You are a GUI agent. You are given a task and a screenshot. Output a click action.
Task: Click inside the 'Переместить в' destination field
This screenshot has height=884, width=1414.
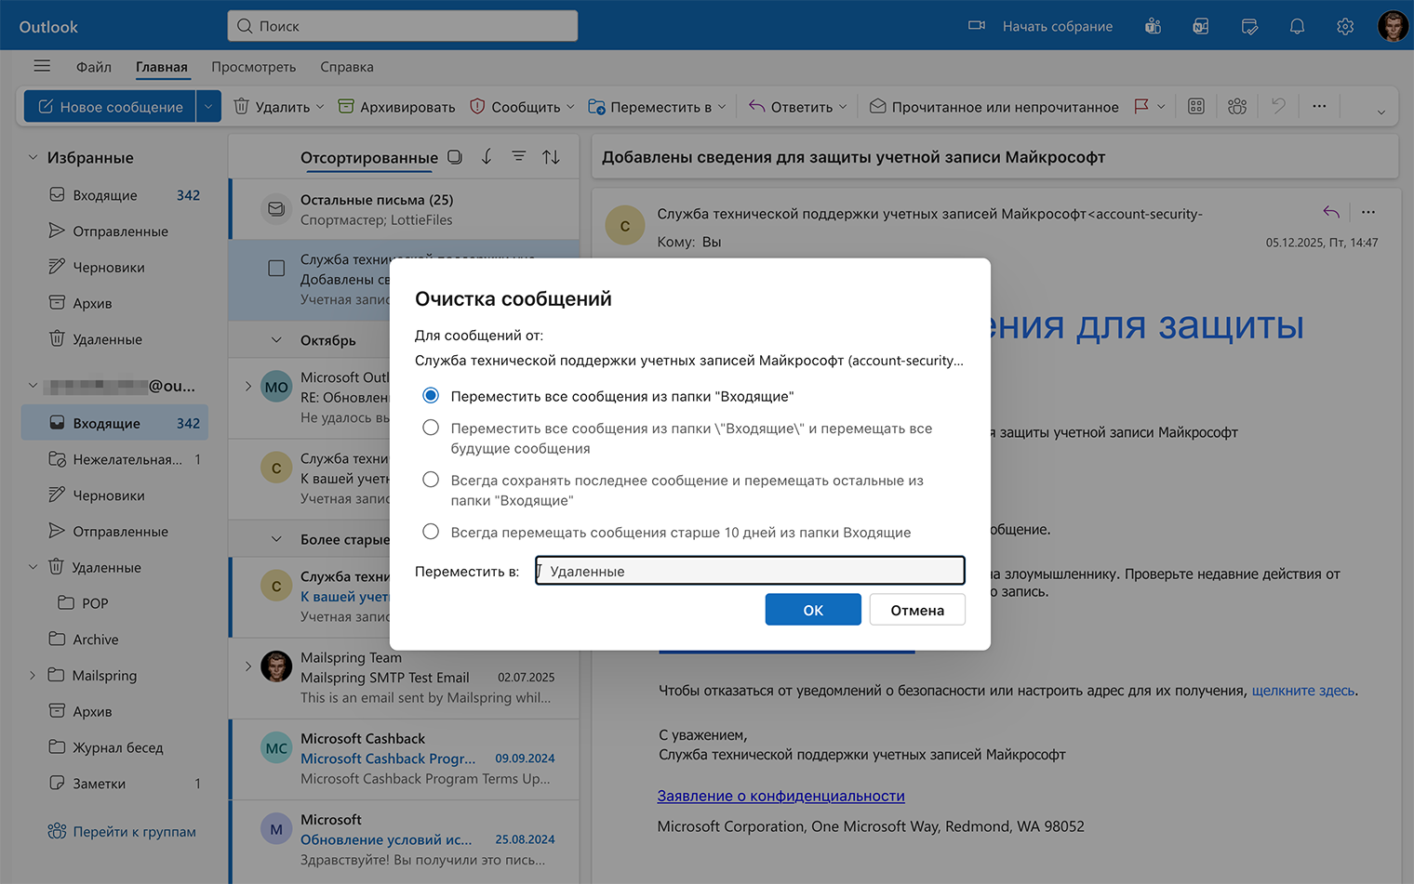tap(749, 570)
